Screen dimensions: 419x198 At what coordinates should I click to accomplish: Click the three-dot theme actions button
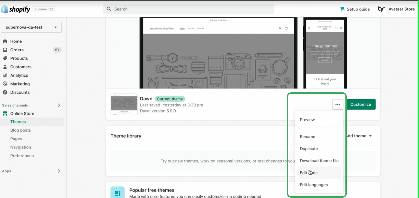coord(338,104)
